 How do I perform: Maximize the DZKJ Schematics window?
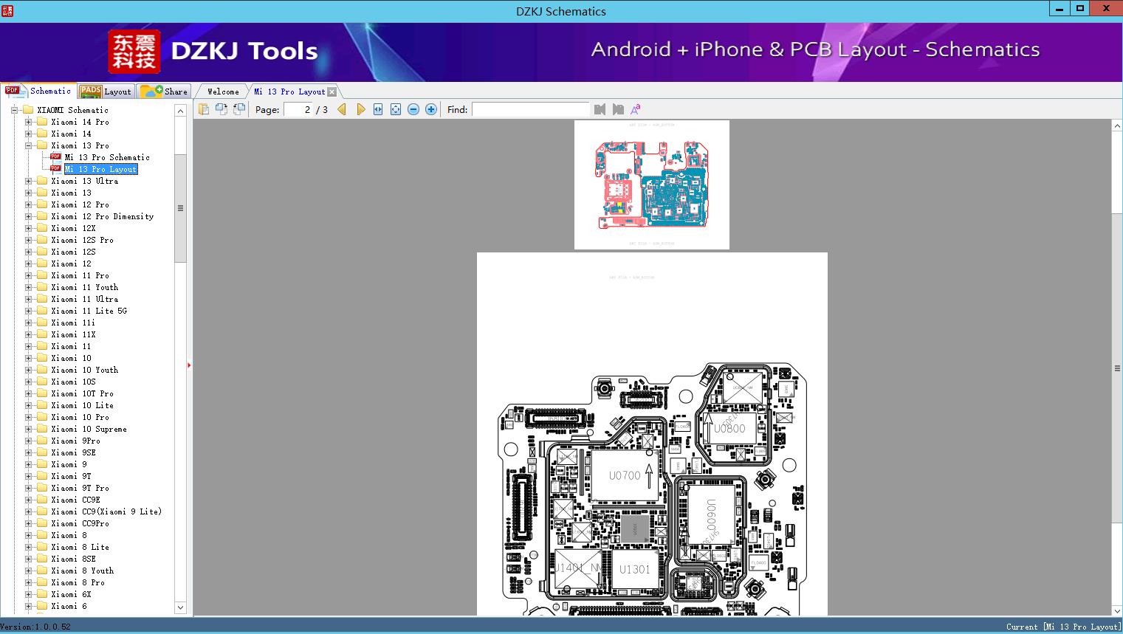pos(1080,9)
